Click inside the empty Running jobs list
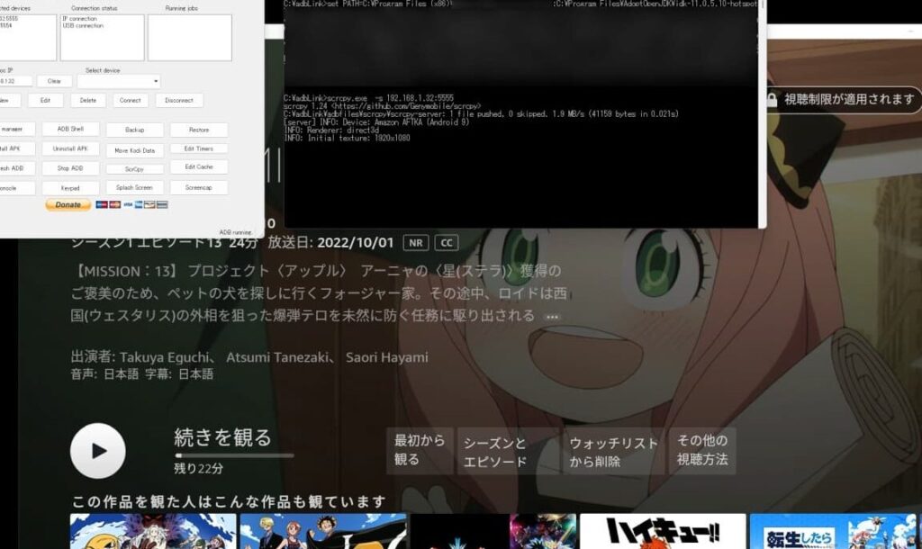The height and width of the screenshot is (549, 922). pos(189,38)
